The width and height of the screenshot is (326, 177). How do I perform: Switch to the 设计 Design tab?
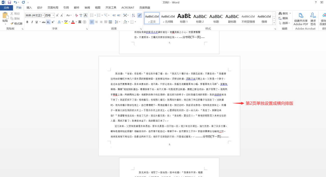pos(40,8)
